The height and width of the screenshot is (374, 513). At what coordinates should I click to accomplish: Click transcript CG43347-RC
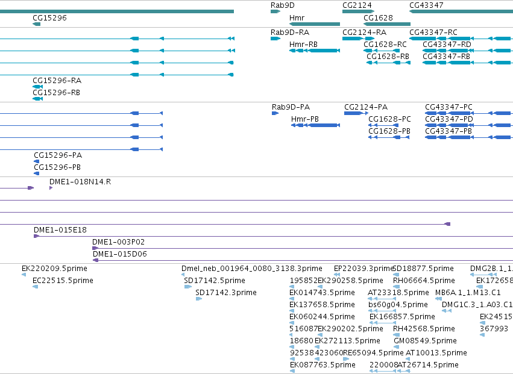461,39
